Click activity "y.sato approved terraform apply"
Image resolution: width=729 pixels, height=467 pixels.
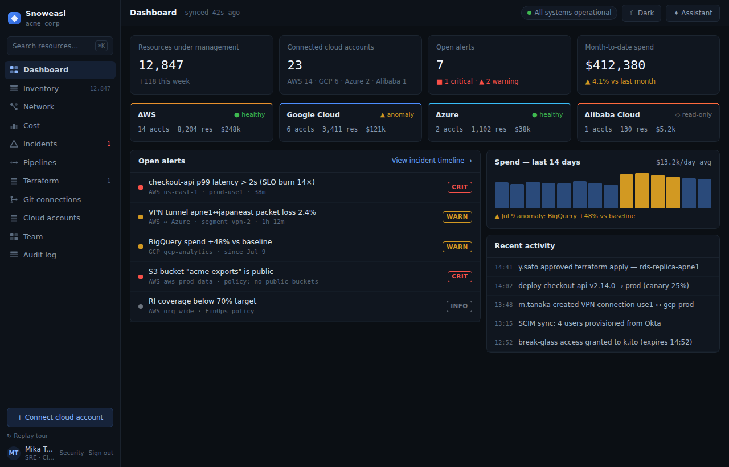click(603, 267)
